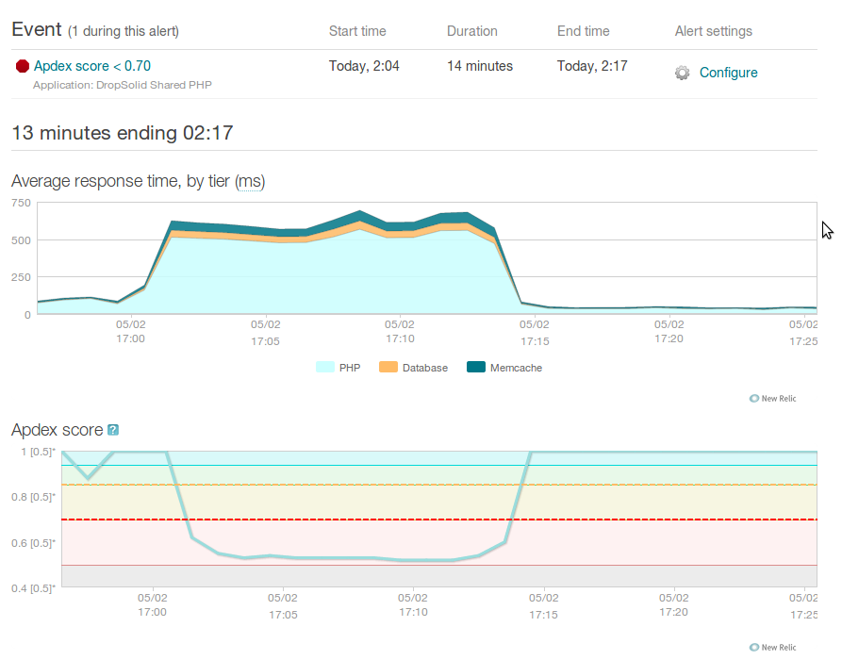Click the gear icon beside Configure
The height and width of the screenshot is (660, 842).
click(682, 73)
